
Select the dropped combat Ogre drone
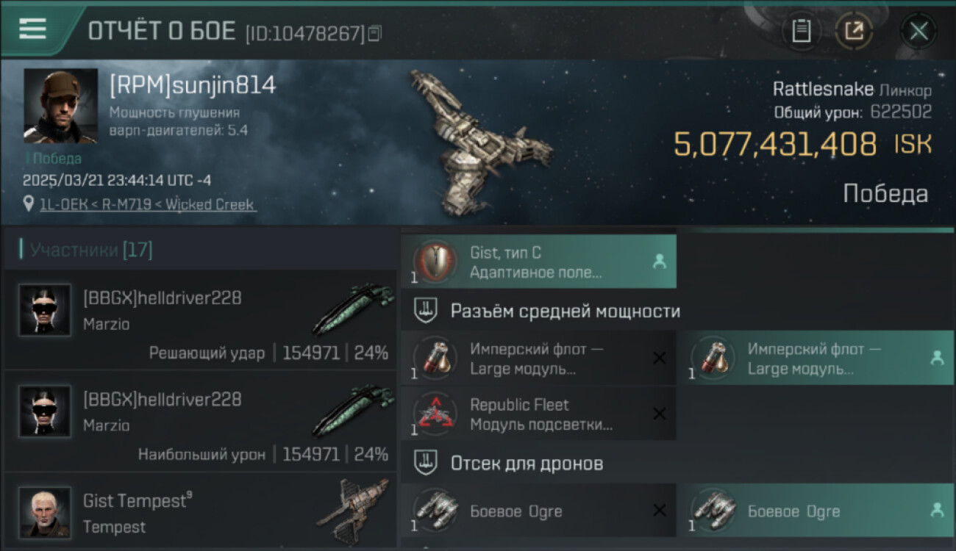click(x=817, y=510)
